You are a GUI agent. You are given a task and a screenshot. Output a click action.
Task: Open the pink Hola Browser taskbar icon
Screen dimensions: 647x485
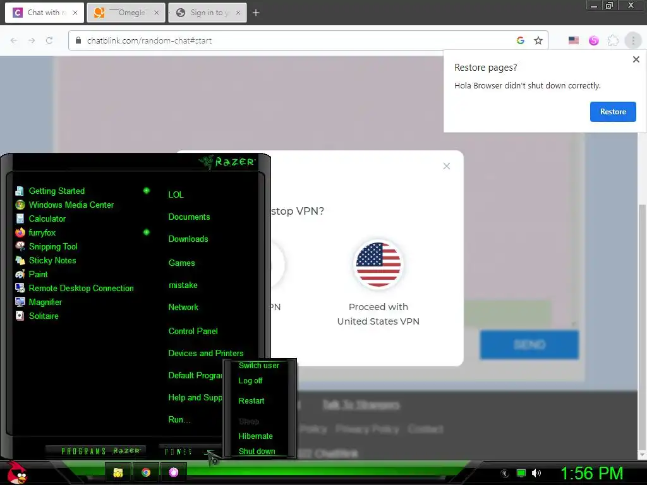(174, 472)
